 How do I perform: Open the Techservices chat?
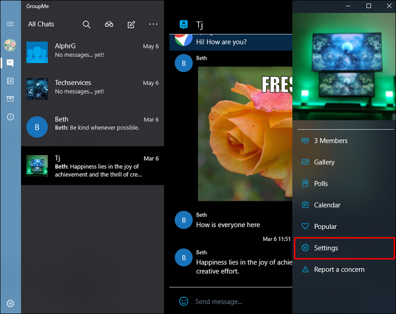(93, 89)
